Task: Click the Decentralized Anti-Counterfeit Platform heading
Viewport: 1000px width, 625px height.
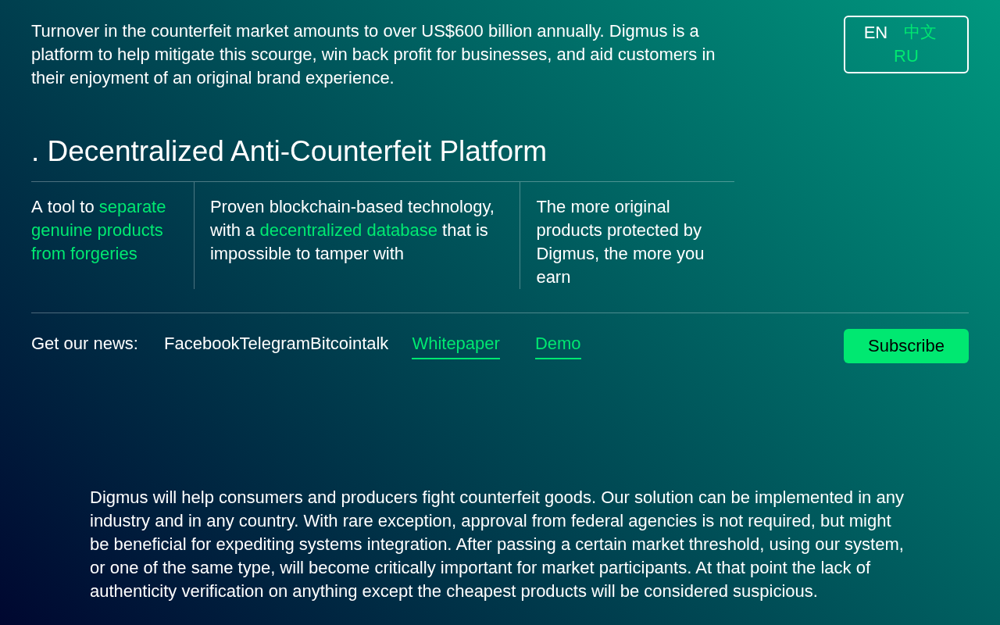Action: click(289, 152)
